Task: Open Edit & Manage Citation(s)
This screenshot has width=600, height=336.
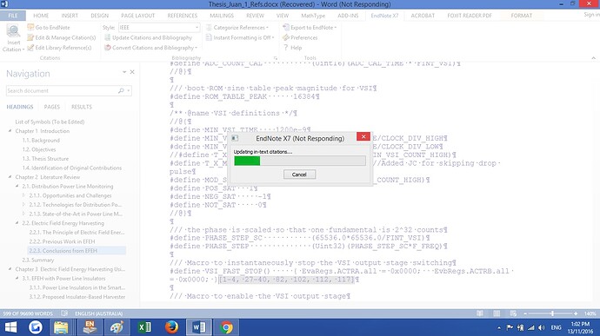Action: 61,37
